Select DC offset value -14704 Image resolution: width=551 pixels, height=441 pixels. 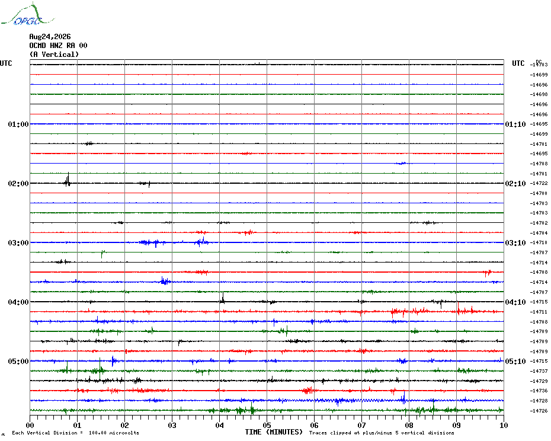(x=539, y=233)
